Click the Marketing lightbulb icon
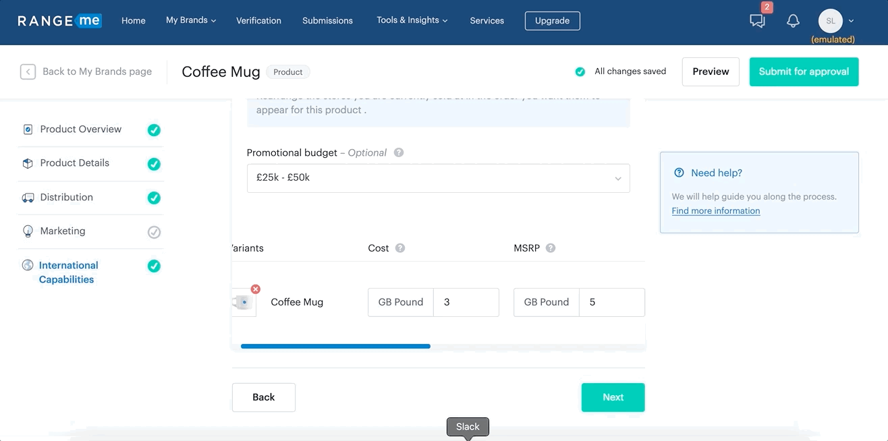The width and height of the screenshot is (888, 441). click(x=28, y=231)
